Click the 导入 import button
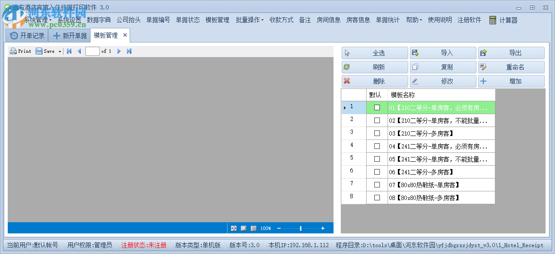555x254 pixels. (443, 53)
